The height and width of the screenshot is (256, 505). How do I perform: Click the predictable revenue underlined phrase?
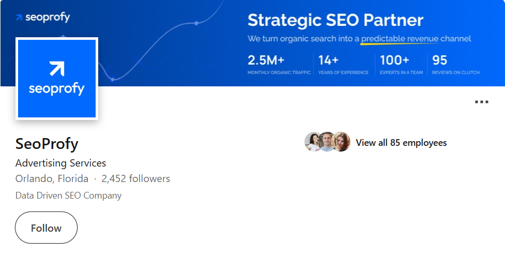pyautogui.click(x=400, y=39)
